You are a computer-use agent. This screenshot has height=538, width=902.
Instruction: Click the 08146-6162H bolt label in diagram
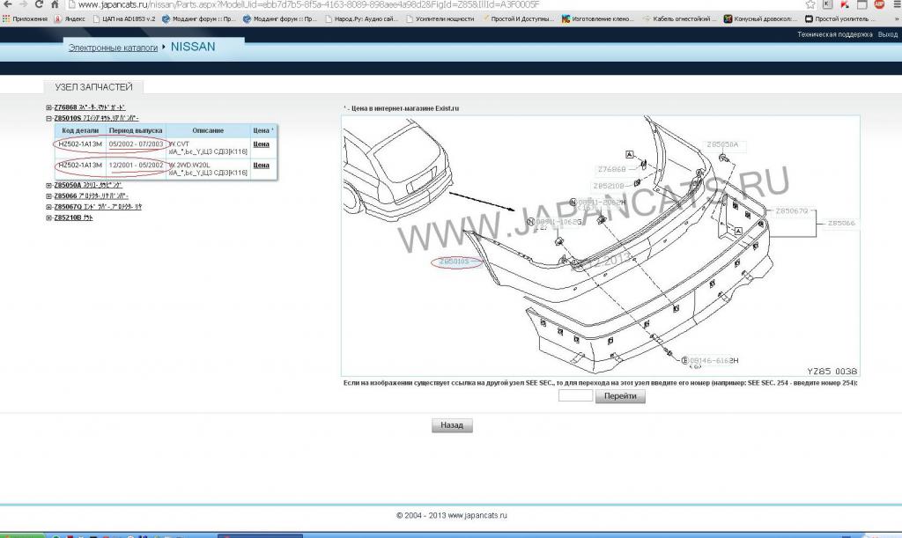(713, 361)
